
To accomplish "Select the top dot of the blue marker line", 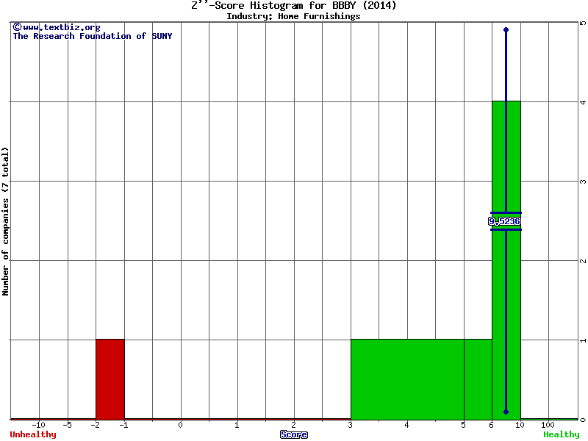I will [506, 29].
